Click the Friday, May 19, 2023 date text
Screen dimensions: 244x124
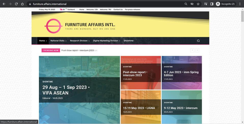tap(47, 9)
